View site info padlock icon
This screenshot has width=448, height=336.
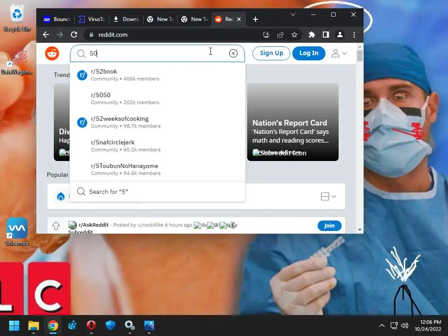[x=91, y=35]
